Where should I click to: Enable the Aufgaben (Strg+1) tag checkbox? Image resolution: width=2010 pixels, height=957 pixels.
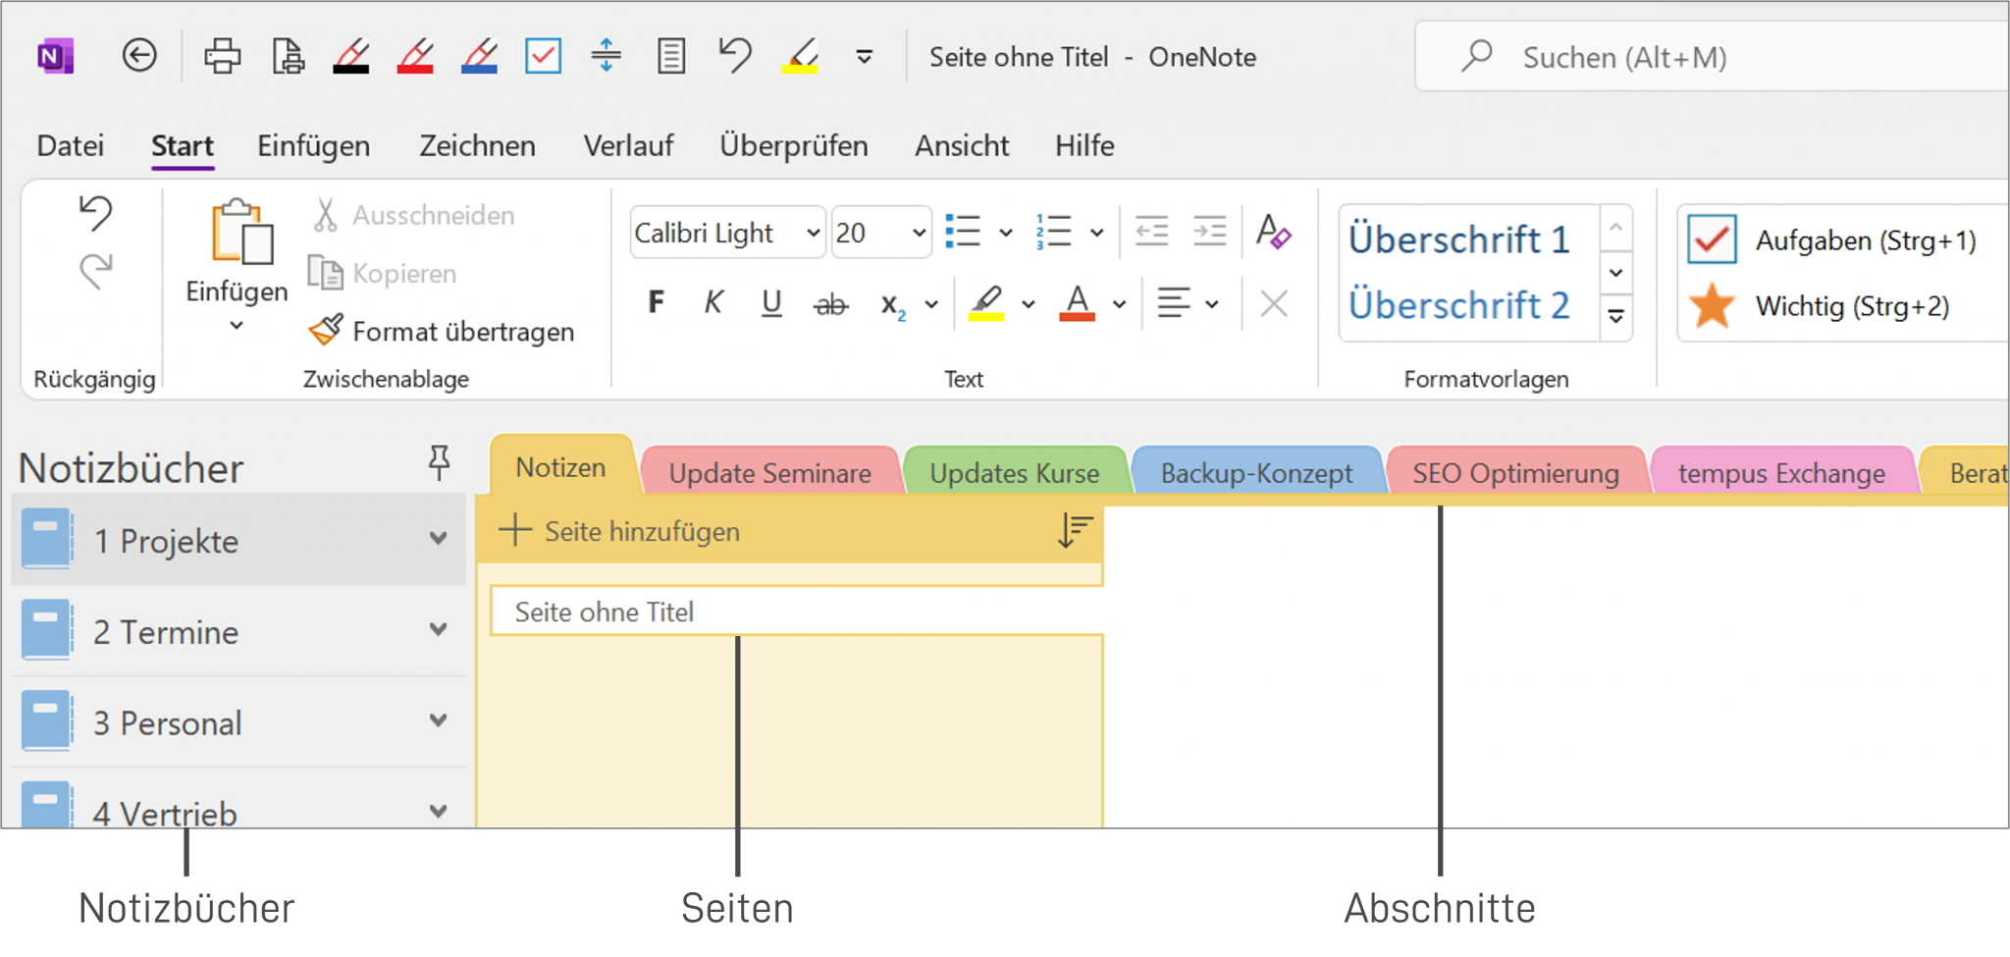(1711, 238)
